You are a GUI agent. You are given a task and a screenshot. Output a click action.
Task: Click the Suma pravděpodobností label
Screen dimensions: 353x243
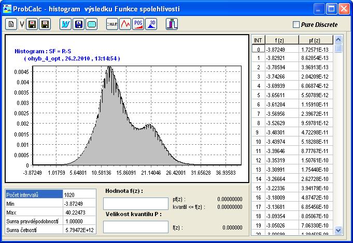pos(34,221)
